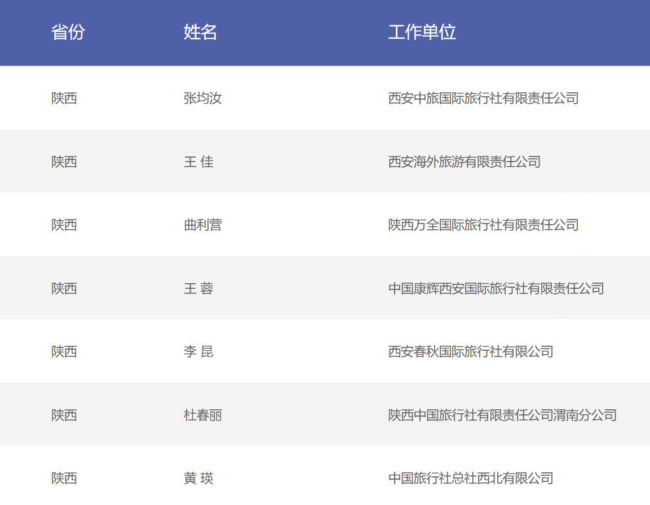Click 陕西 in the 李 昆 row
The height and width of the screenshot is (505, 650).
[64, 351]
